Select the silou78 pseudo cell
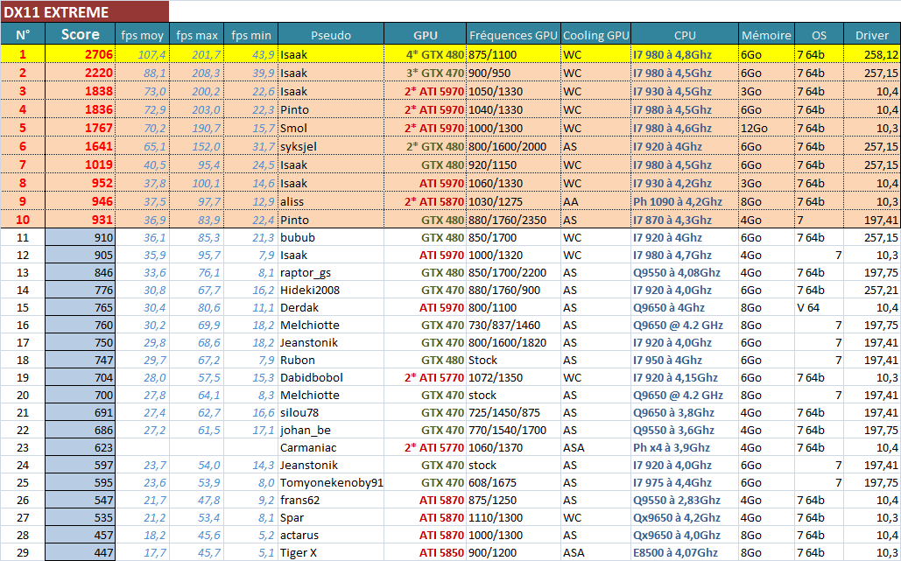Viewport: 901px width, 561px height. (x=331, y=412)
